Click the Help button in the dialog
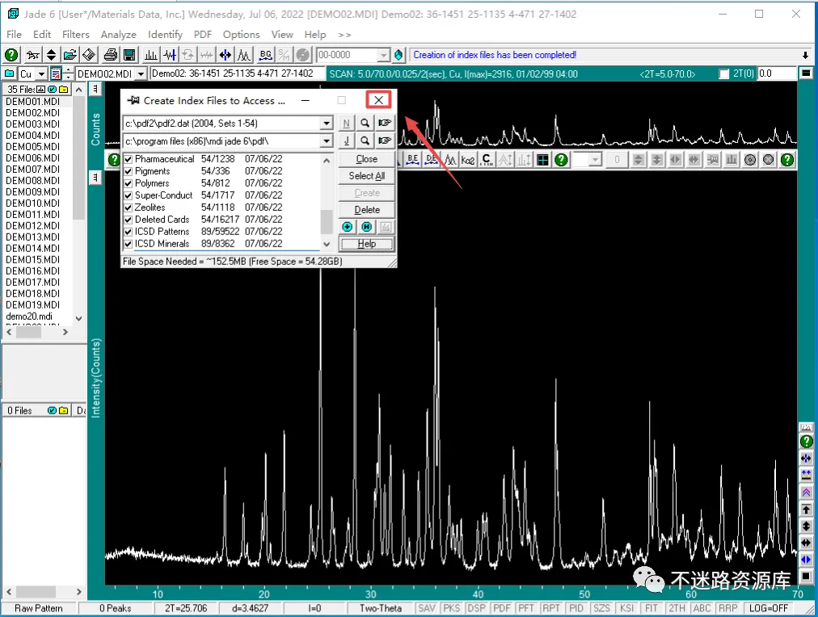This screenshot has height=617, width=818. pos(367,244)
